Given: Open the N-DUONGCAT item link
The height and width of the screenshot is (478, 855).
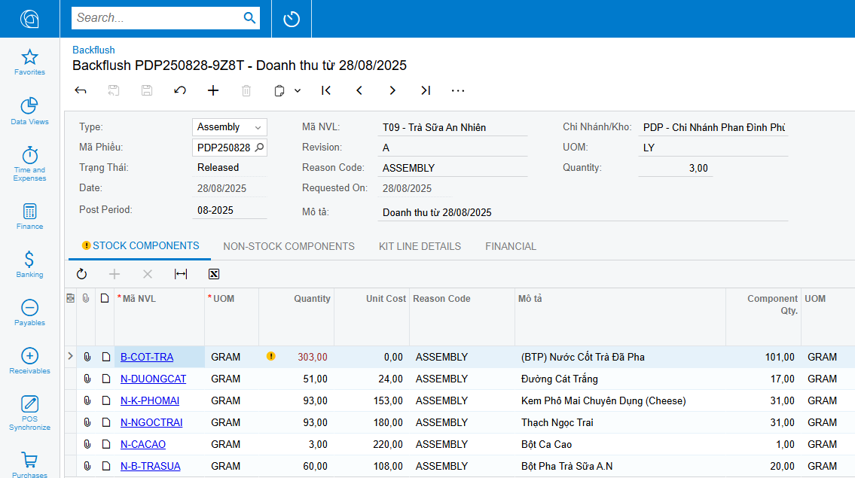Looking at the screenshot, I should (153, 379).
